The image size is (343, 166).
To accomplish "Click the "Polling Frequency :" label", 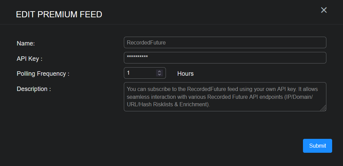I will point(43,73).
